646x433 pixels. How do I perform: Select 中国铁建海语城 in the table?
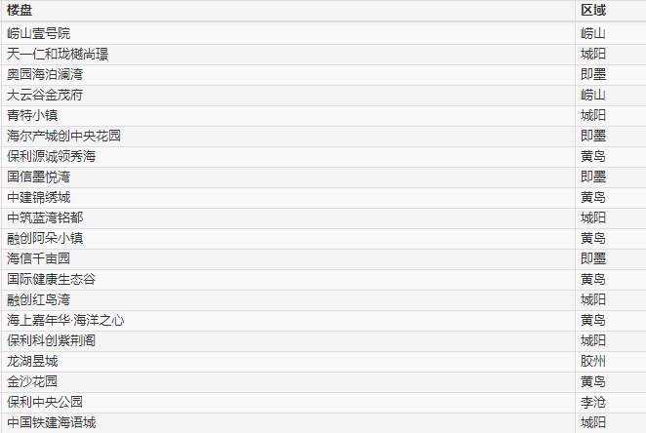51,422
